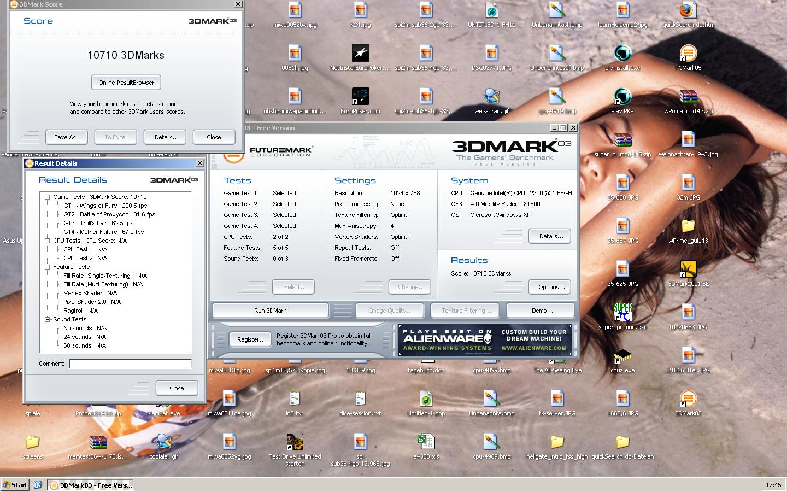Open cpu-4919.bmp image icon

(557, 101)
